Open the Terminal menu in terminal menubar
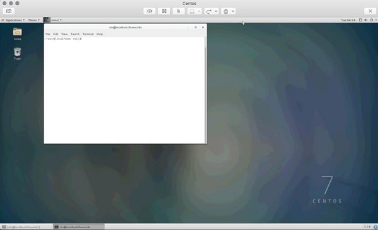The height and width of the screenshot is (230, 378). tap(88, 34)
